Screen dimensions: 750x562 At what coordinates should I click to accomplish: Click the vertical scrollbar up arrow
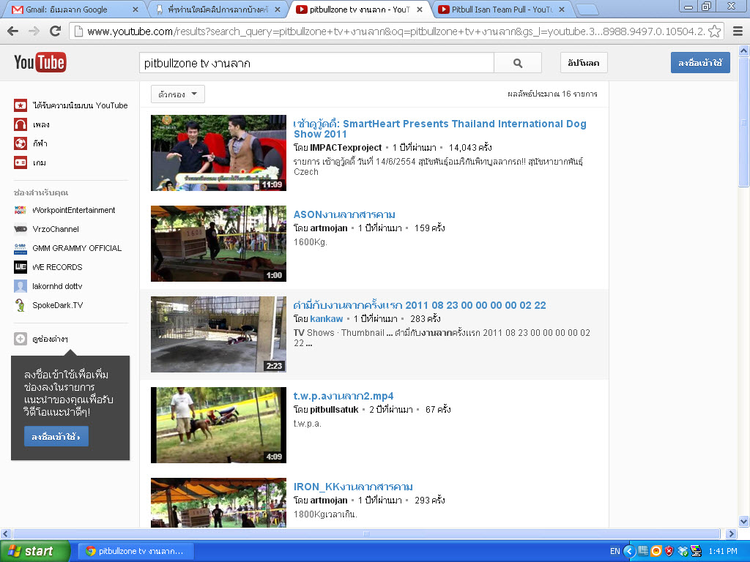tap(744, 50)
